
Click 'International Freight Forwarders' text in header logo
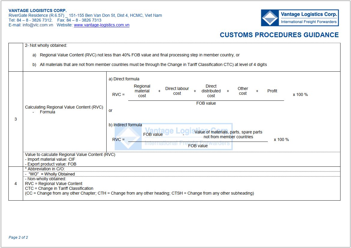[x=309, y=22]
